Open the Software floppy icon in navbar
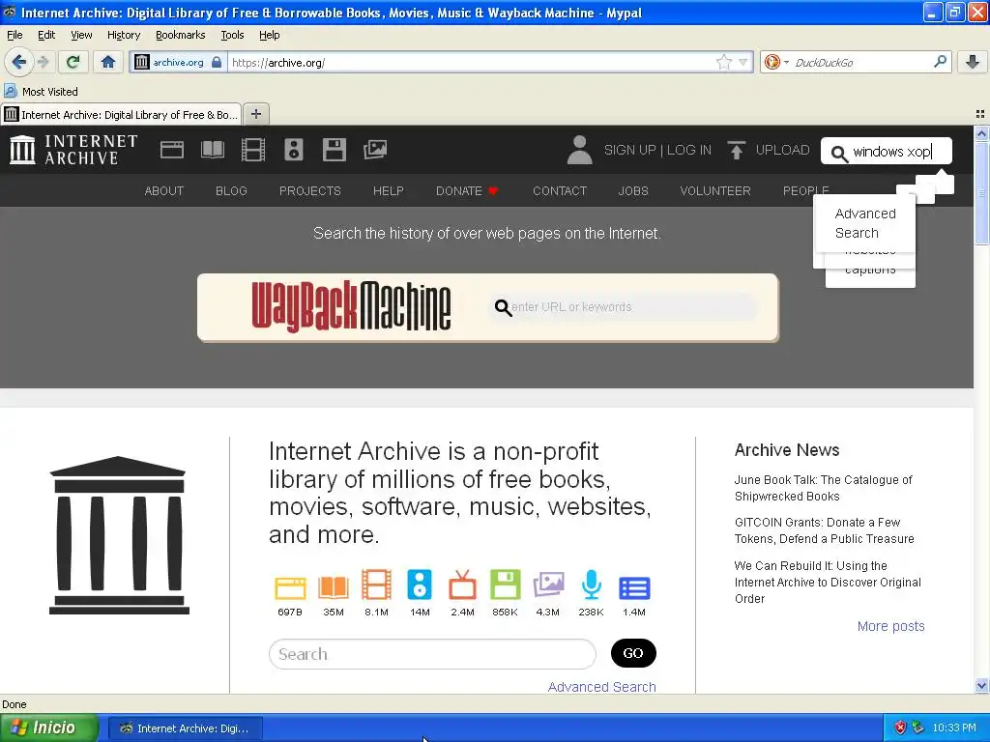 coord(334,150)
